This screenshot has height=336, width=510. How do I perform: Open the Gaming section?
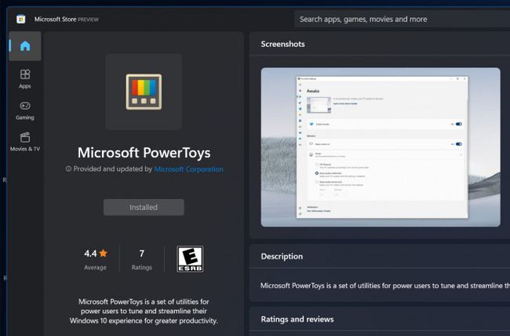pos(25,110)
